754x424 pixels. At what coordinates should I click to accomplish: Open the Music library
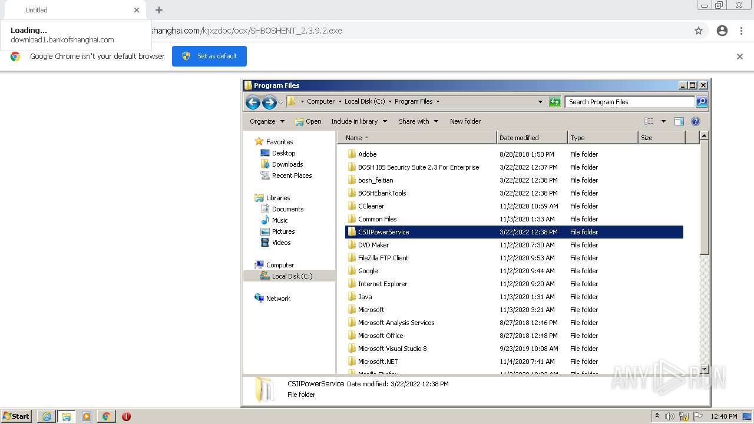[x=280, y=220]
